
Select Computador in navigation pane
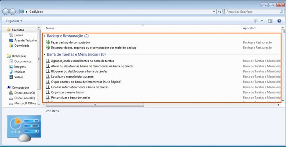[20, 88]
